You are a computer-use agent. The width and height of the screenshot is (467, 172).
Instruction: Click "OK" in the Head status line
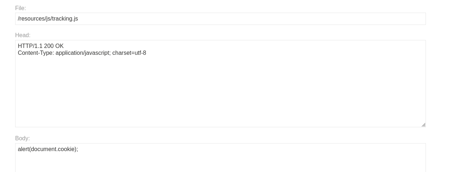(x=59, y=46)
